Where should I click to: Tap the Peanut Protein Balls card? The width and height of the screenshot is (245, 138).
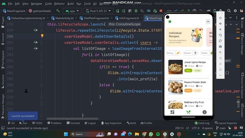tap(188, 87)
